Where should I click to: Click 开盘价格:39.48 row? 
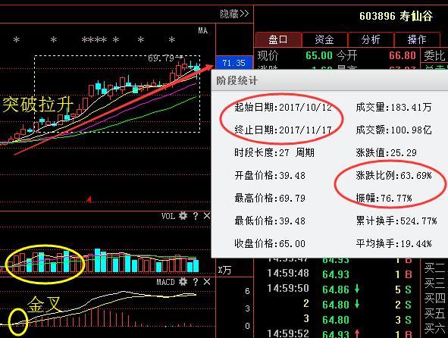pos(270,175)
